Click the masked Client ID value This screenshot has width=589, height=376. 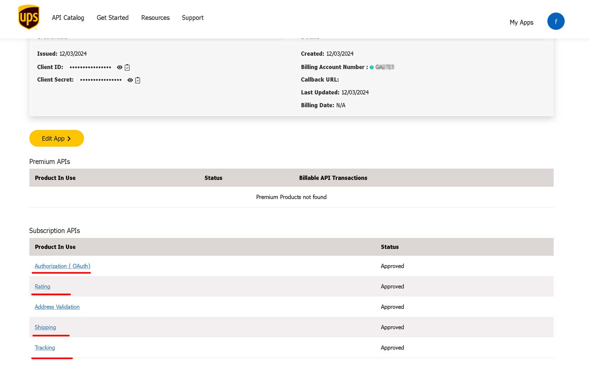click(90, 67)
